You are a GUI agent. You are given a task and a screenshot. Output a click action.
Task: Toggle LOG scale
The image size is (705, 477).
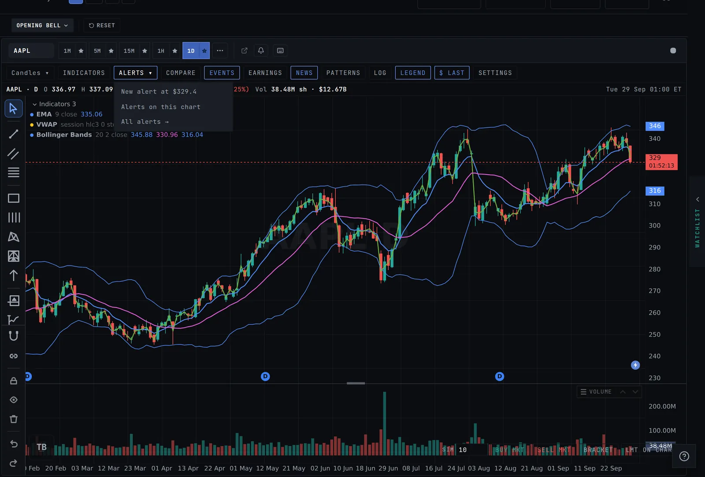click(x=380, y=73)
